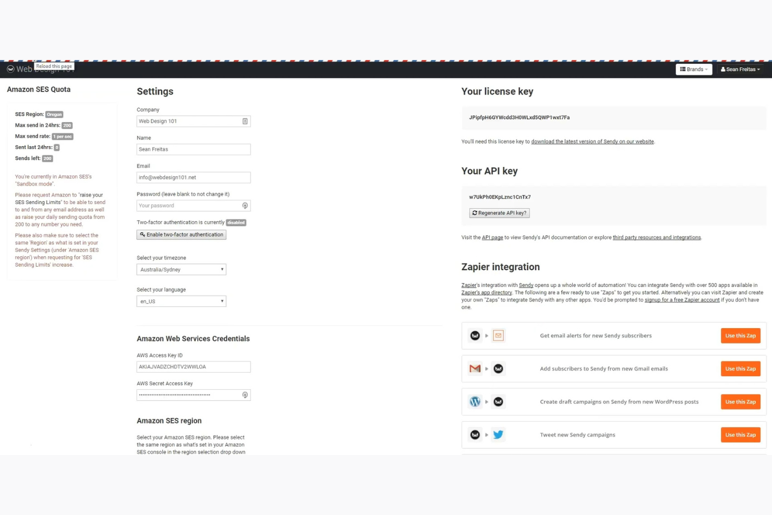Open the API page link

tap(492, 237)
